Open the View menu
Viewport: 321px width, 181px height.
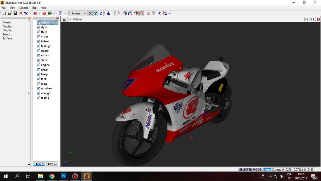point(13,8)
